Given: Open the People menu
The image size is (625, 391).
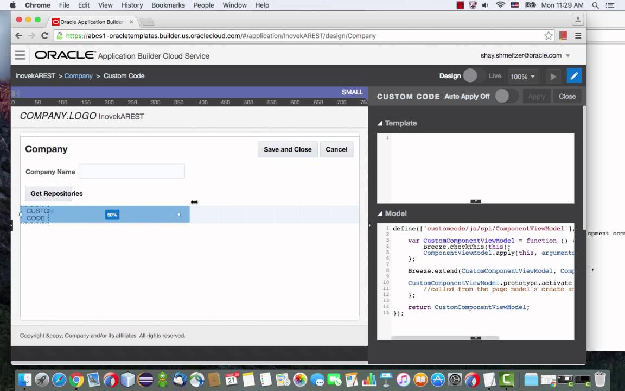Looking at the screenshot, I should pyautogui.click(x=203, y=5).
